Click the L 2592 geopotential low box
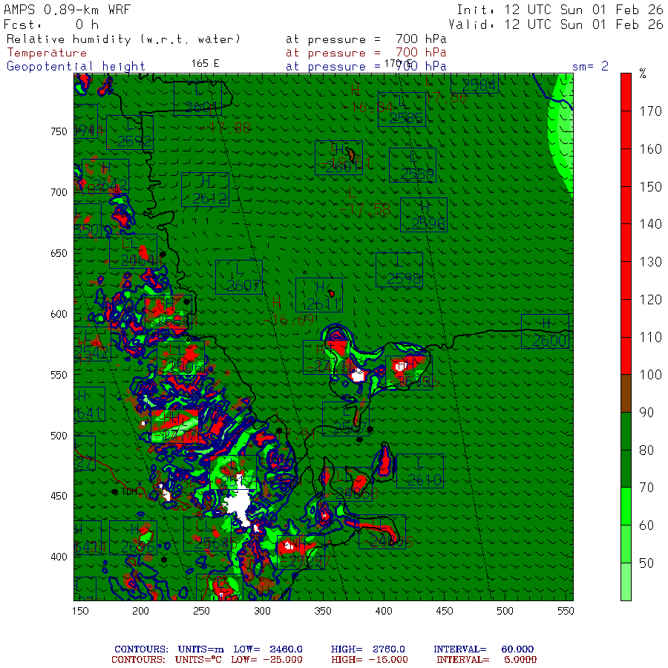Viewport: 668px width, 668px height. (130, 132)
